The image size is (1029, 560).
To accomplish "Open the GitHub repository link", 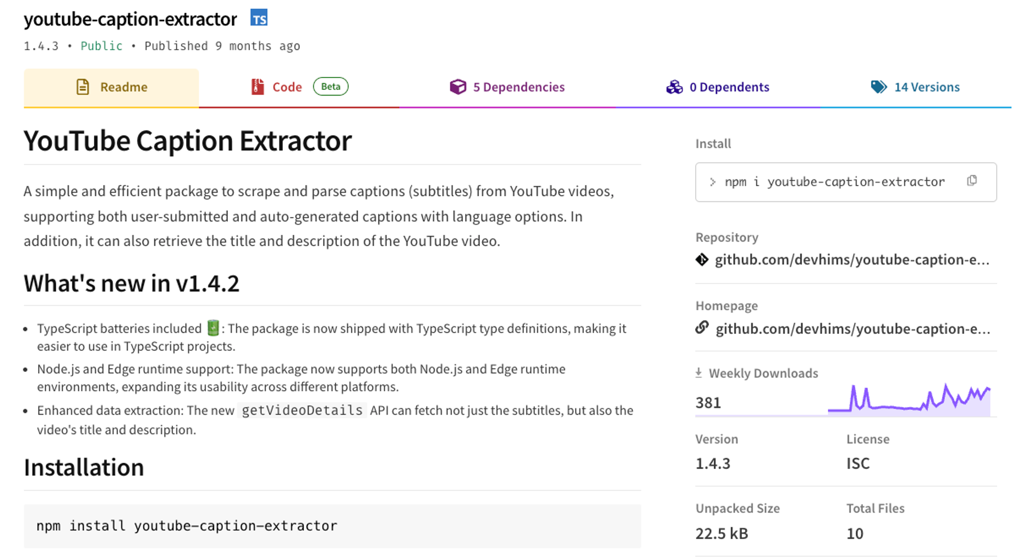I will 851,260.
